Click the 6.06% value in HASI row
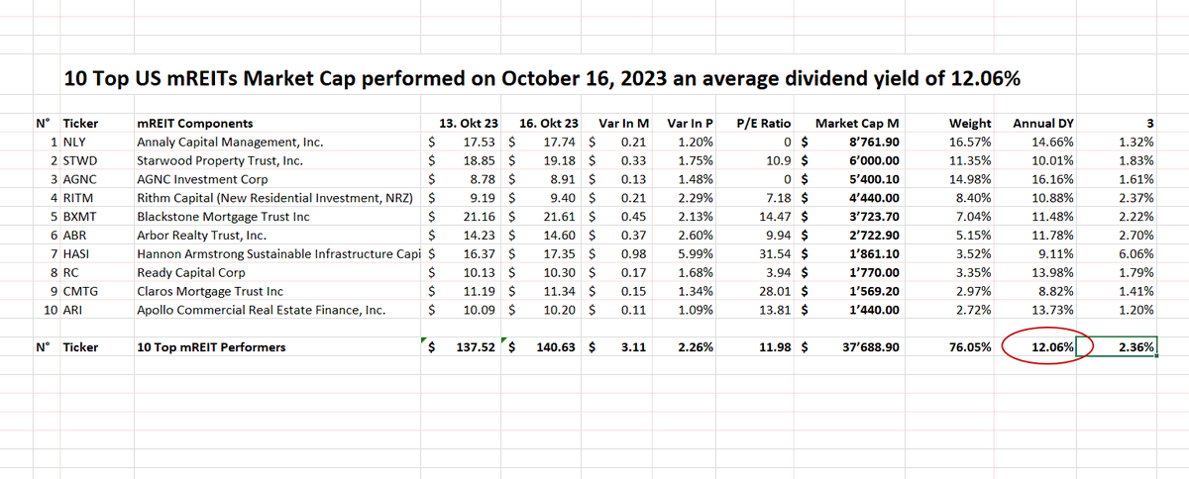Viewport: 1189px width, 479px height. pos(1136,254)
